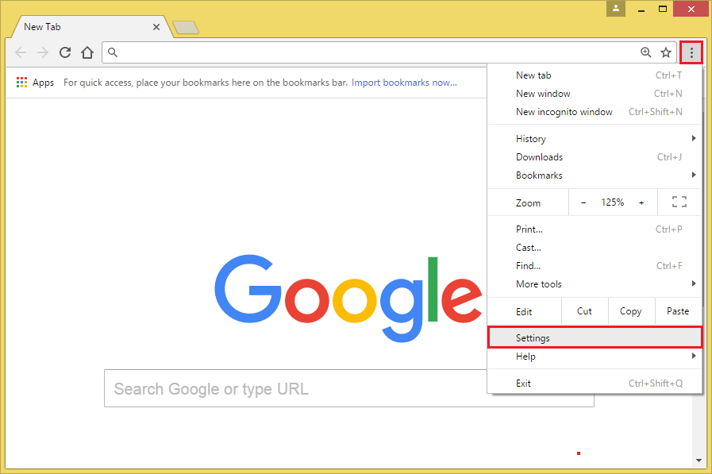712x474 pixels.
Task: Click the Copy button in Edit row
Action: click(x=631, y=311)
